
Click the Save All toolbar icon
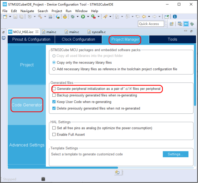[x=22, y=17]
